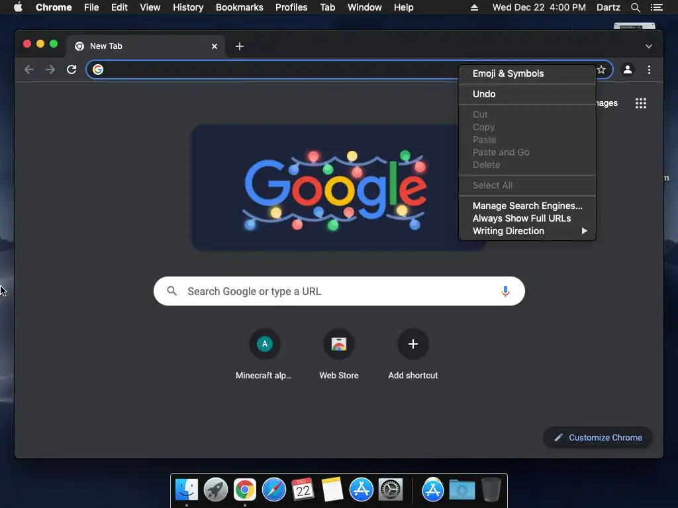Click the Dartz user name in menu bar

(608, 7)
